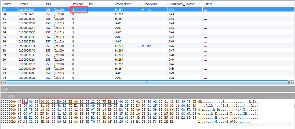This screenshot has height=129, width=295.
Task: Click the PID column header
Action: coord(57,4)
